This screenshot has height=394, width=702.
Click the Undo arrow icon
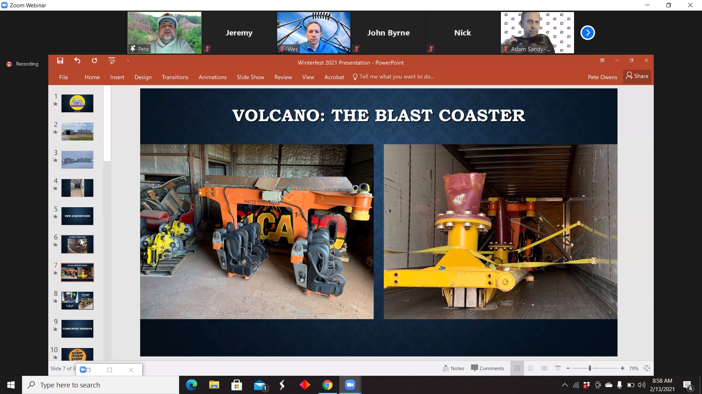tap(77, 61)
